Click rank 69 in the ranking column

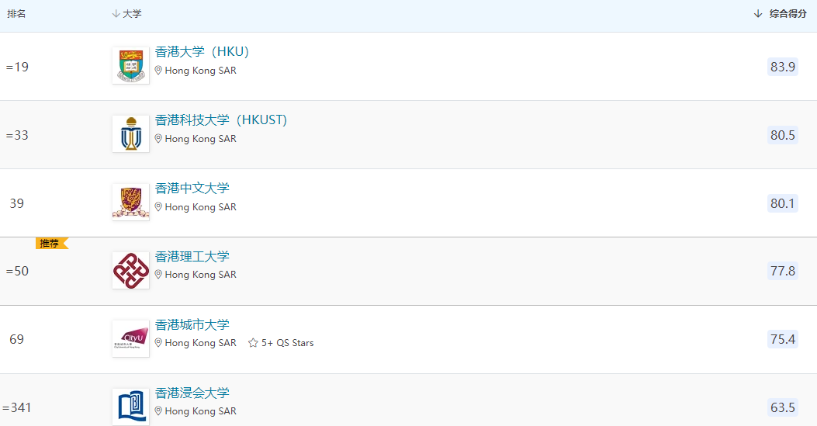point(16,339)
